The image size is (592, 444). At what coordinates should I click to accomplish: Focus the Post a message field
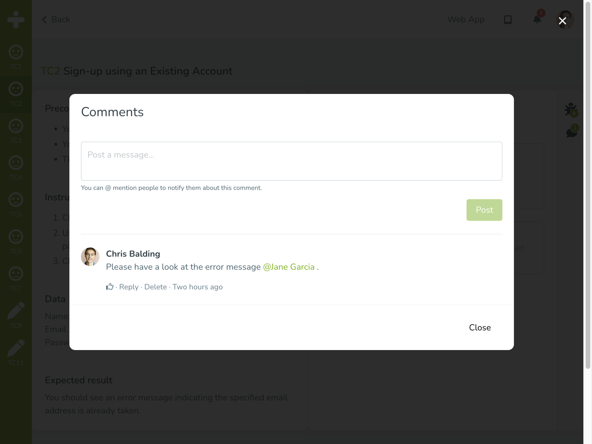(292, 161)
